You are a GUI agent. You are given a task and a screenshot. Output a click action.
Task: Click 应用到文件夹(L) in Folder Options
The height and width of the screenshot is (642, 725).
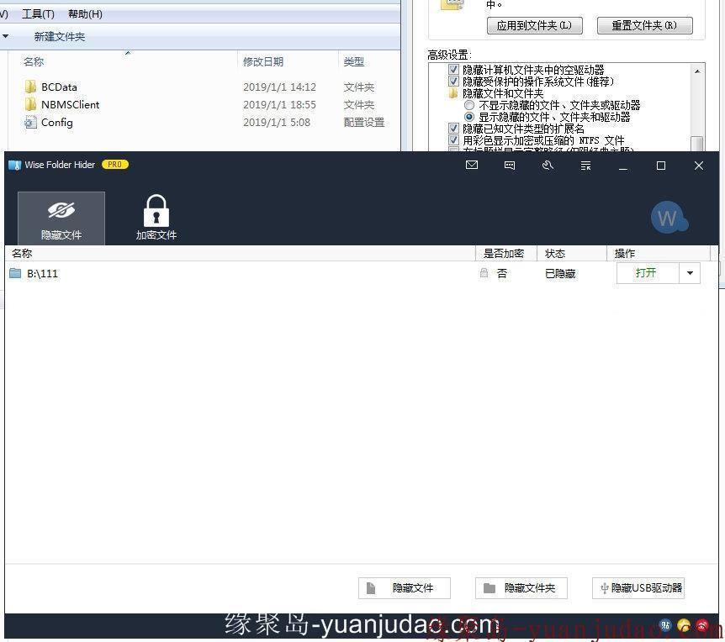pos(535,25)
